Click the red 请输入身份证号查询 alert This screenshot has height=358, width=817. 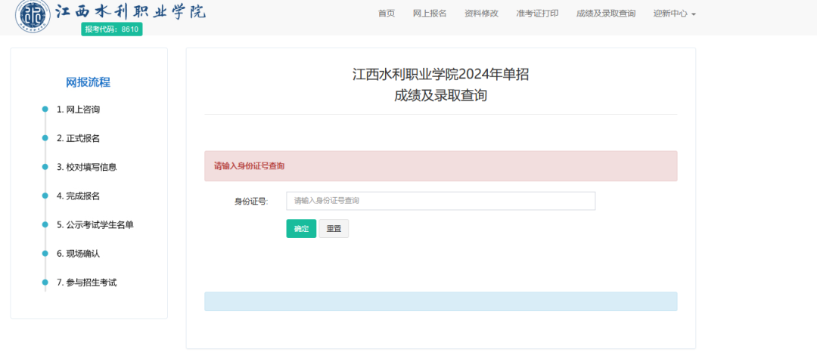point(441,166)
